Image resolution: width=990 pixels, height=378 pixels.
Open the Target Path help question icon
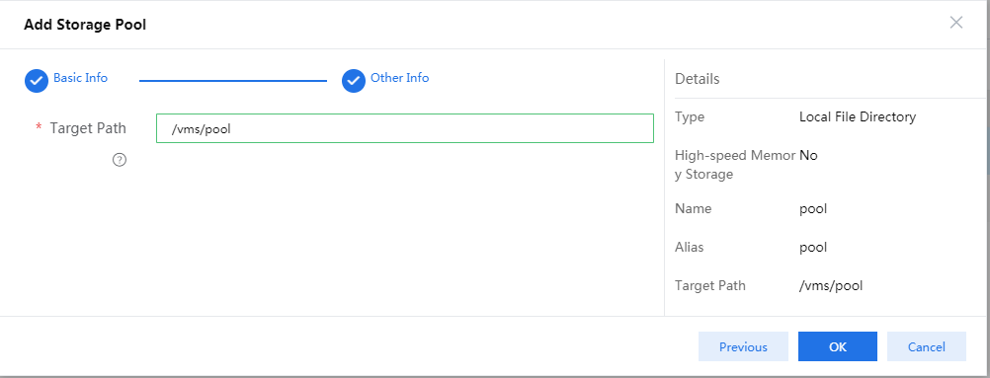pyautogui.click(x=120, y=160)
